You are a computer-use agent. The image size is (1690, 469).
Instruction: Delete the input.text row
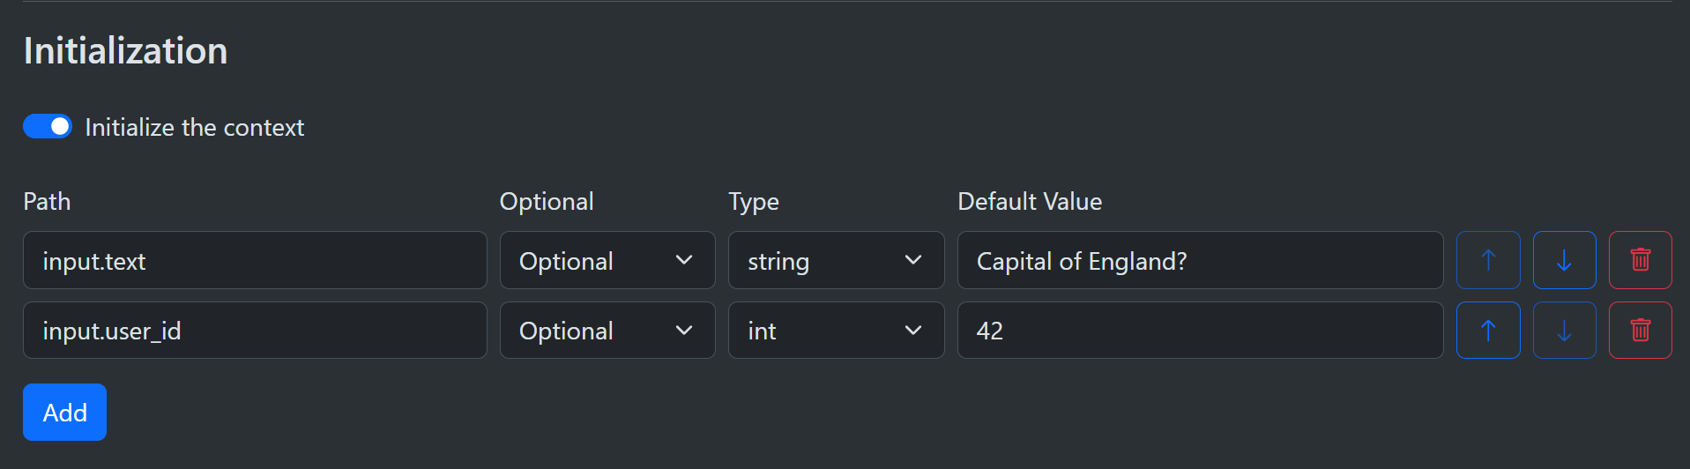(x=1640, y=260)
